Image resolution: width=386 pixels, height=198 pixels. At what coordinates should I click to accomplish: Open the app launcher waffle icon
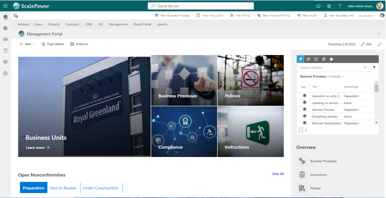[5, 6]
